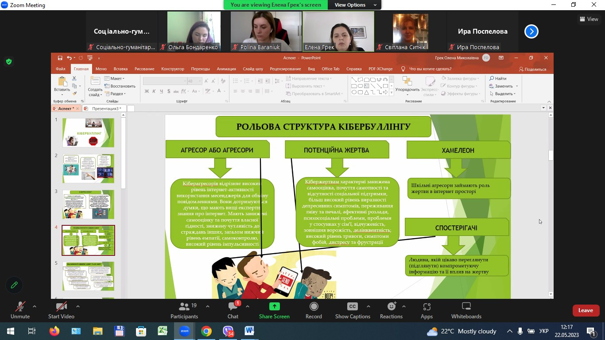The image size is (605, 340).
Task: Open the Zoom Chat panel
Action: click(x=233, y=310)
